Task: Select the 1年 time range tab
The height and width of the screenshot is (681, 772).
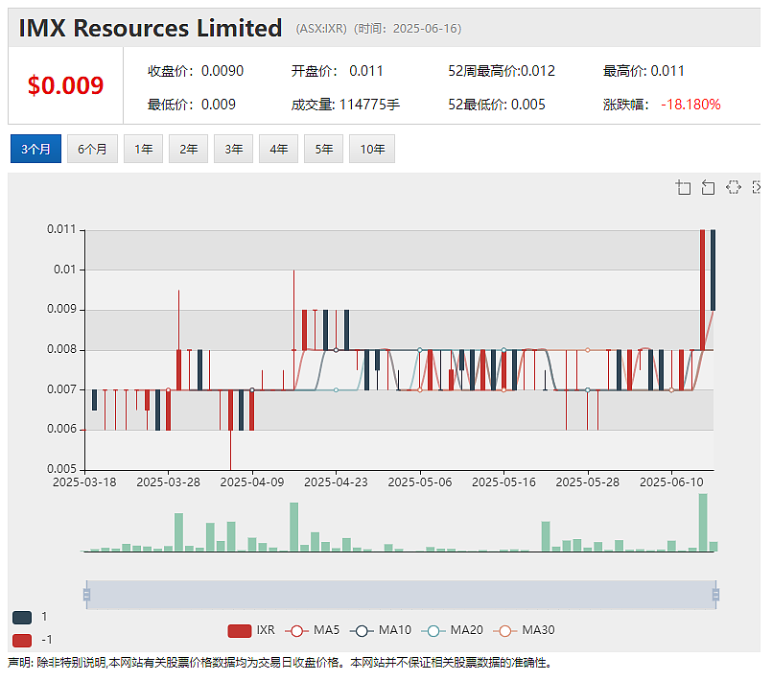Action: point(143,149)
